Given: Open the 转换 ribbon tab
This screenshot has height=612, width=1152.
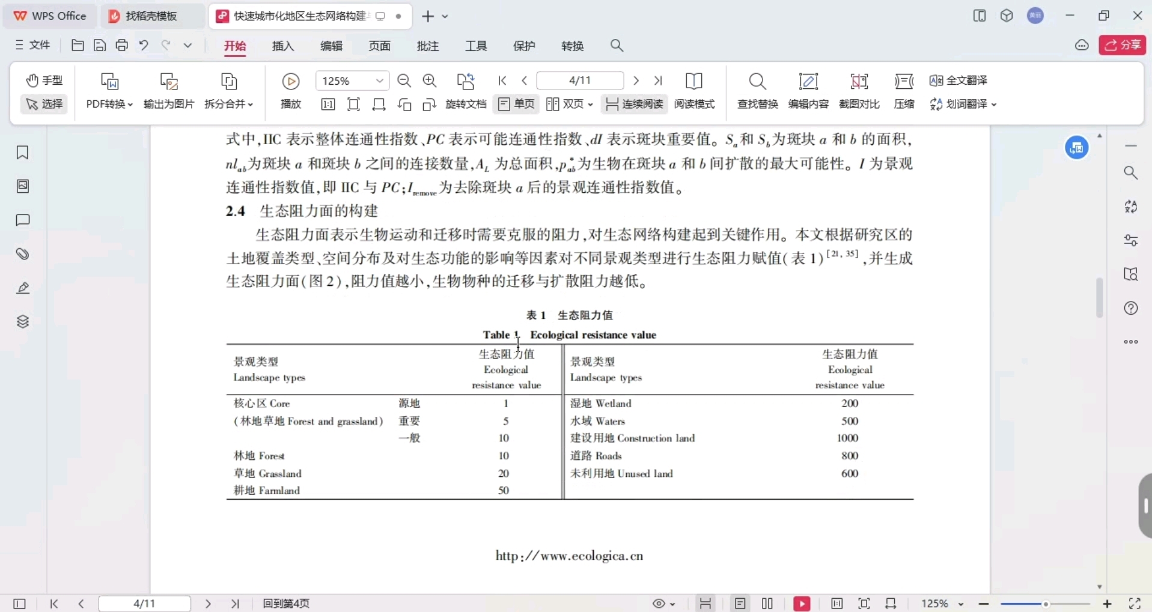Looking at the screenshot, I should coord(572,46).
